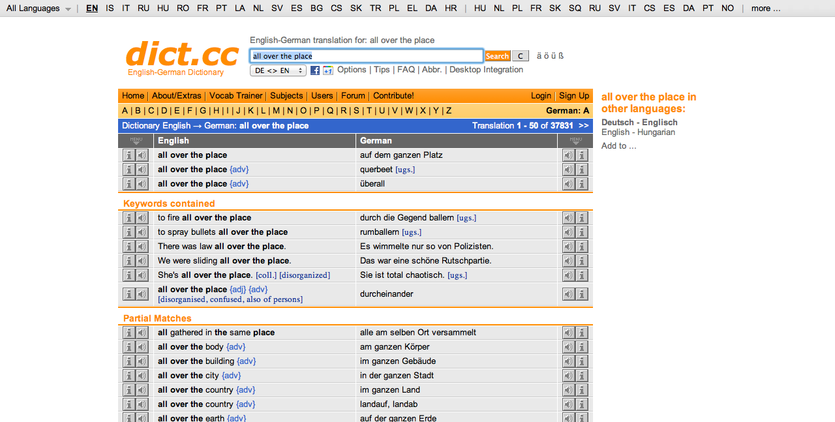835x422 pixels.
Task: Play German audio for 'Sie ist total chaotisch'
Action: pos(569,275)
